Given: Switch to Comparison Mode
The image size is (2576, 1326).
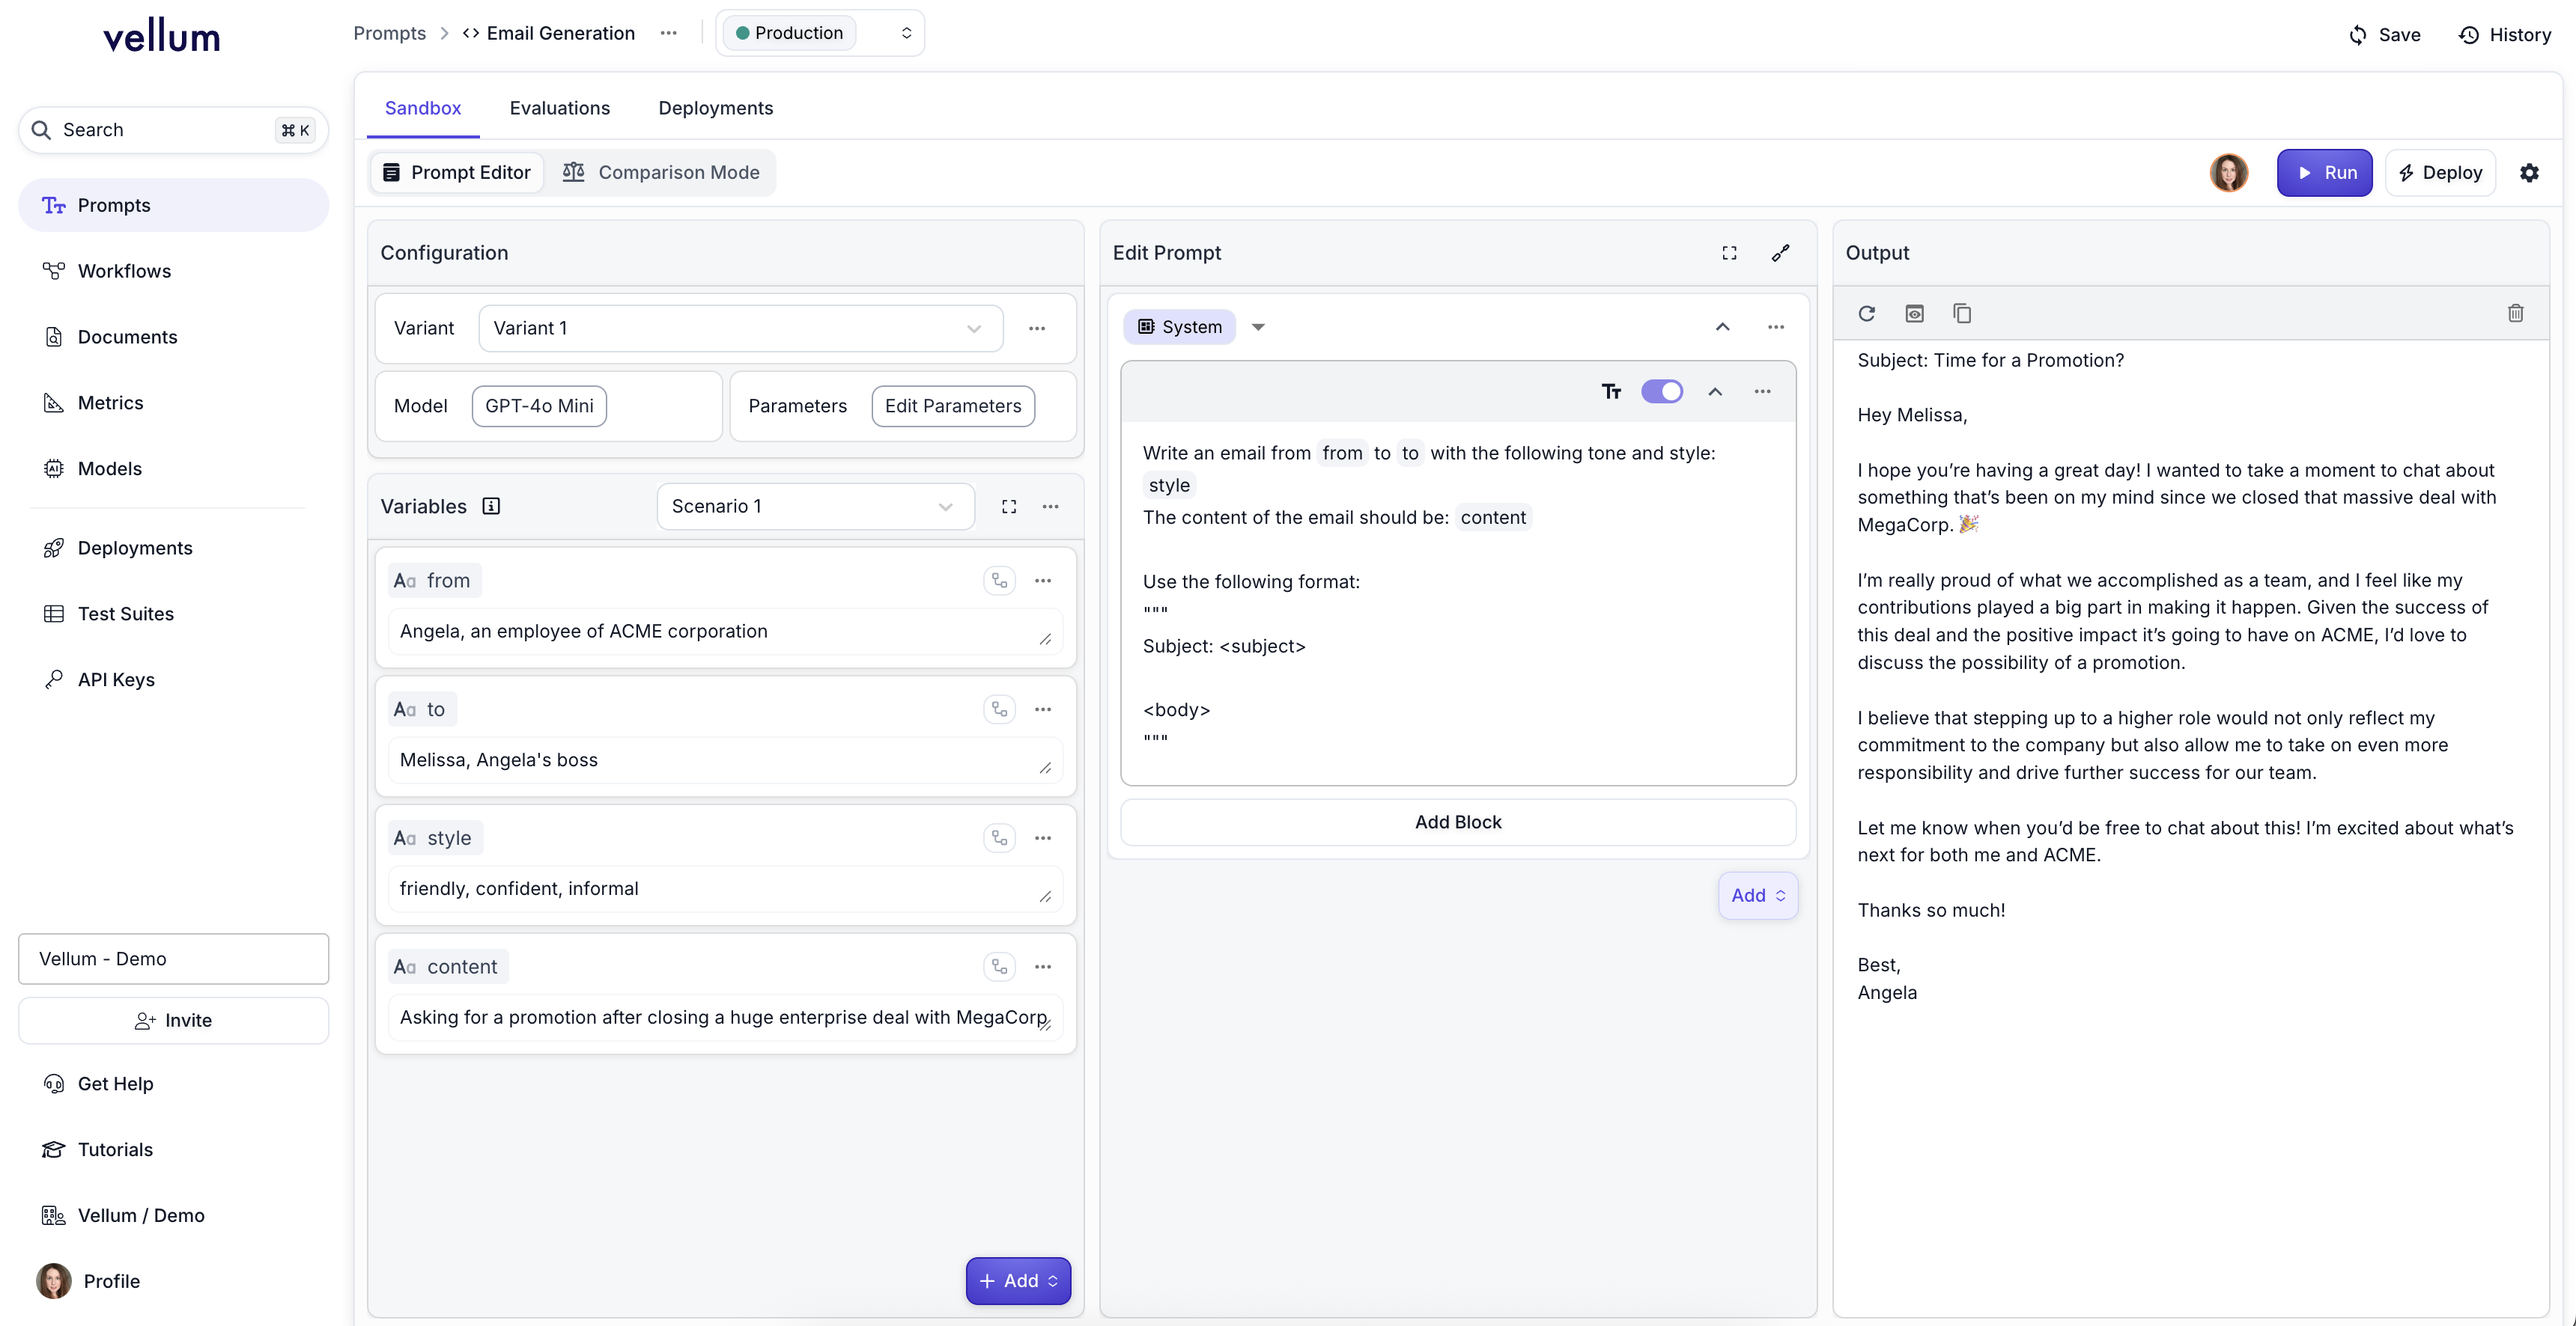Looking at the screenshot, I should (x=661, y=173).
